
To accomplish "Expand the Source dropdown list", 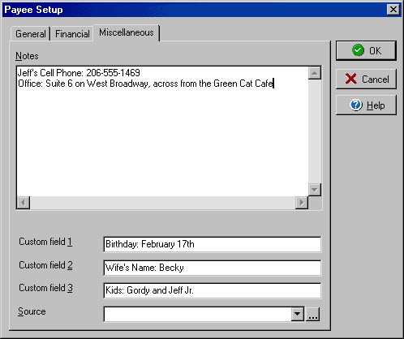I will [298, 314].
